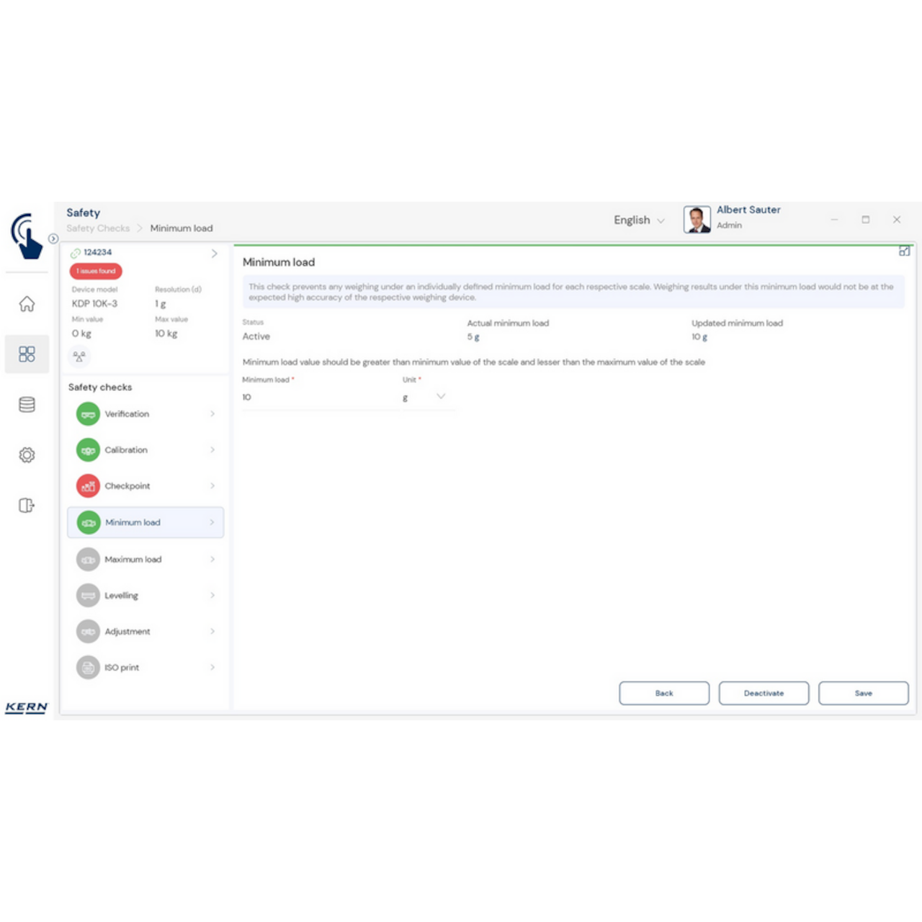Open the settings gear icon
Viewport: 922px width, 922px height.
pyautogui.click(x=27, y=455)
